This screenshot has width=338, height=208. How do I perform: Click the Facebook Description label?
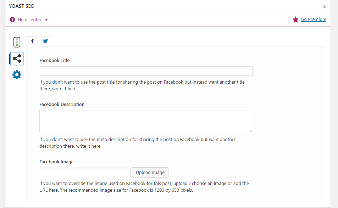pos(62,105)
